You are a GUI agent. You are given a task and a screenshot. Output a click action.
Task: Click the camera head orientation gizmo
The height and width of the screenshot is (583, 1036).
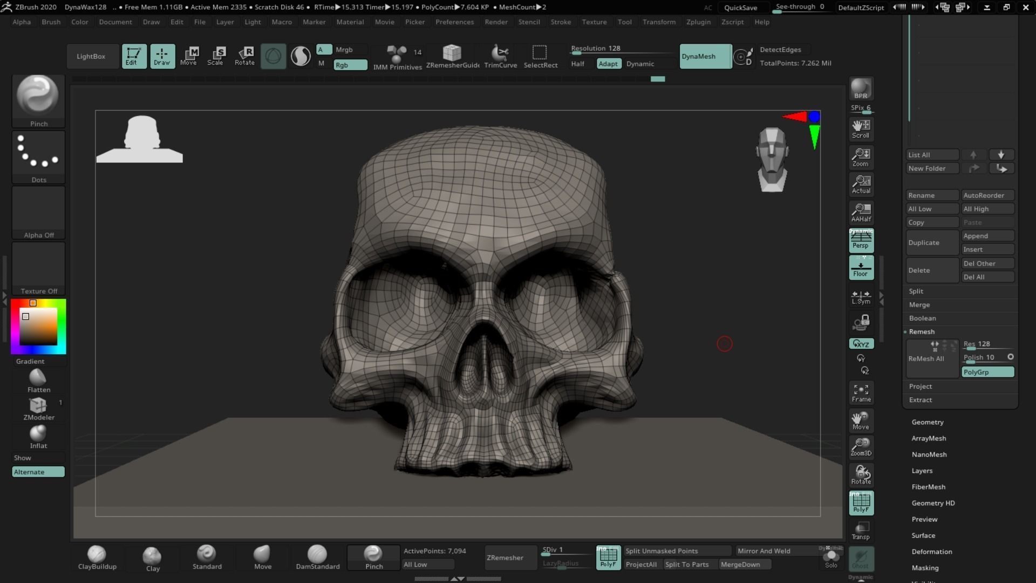point(772,159)
